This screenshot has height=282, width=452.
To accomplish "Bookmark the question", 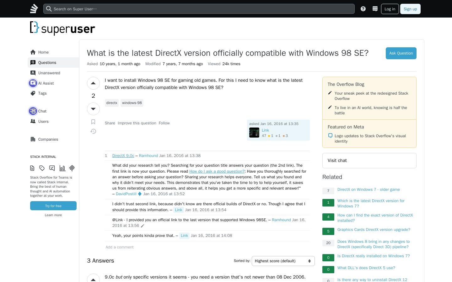I will point(93,122).
